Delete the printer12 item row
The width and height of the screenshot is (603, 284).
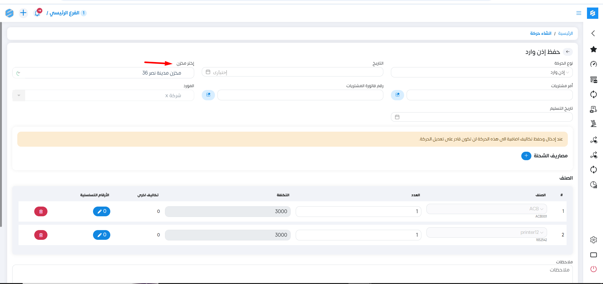tap(41, 235)
